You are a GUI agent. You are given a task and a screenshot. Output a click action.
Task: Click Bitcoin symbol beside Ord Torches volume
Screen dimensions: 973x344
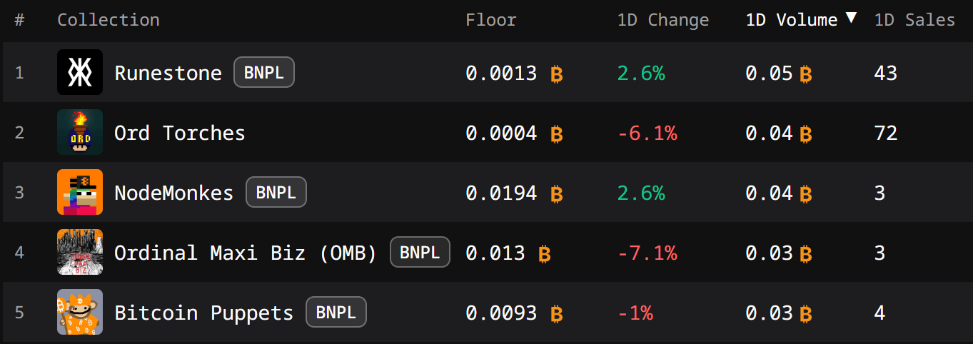click(806, 133)
